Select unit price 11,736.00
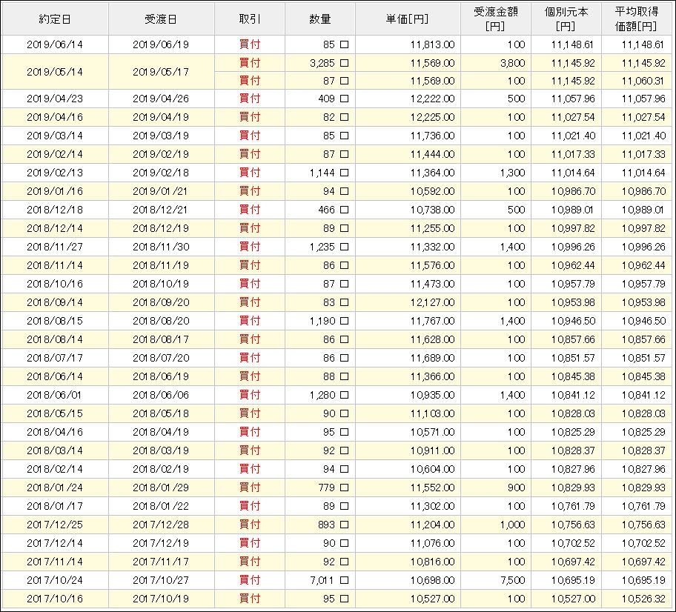Viewport: 676px width, 612px height. pos(432,136)
